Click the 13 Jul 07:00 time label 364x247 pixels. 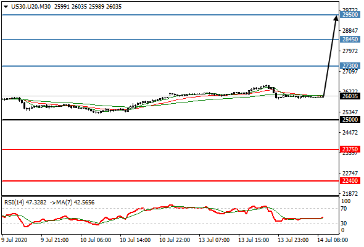point(214,240)
